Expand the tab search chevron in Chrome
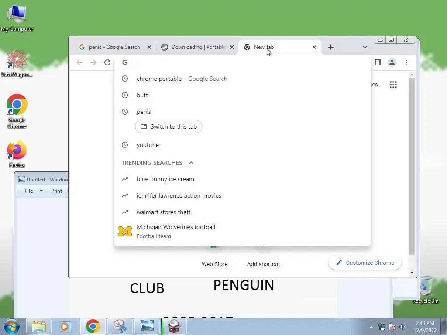This screenshot has width=447, height=335. pyautogui.click(x=364, y=47)
